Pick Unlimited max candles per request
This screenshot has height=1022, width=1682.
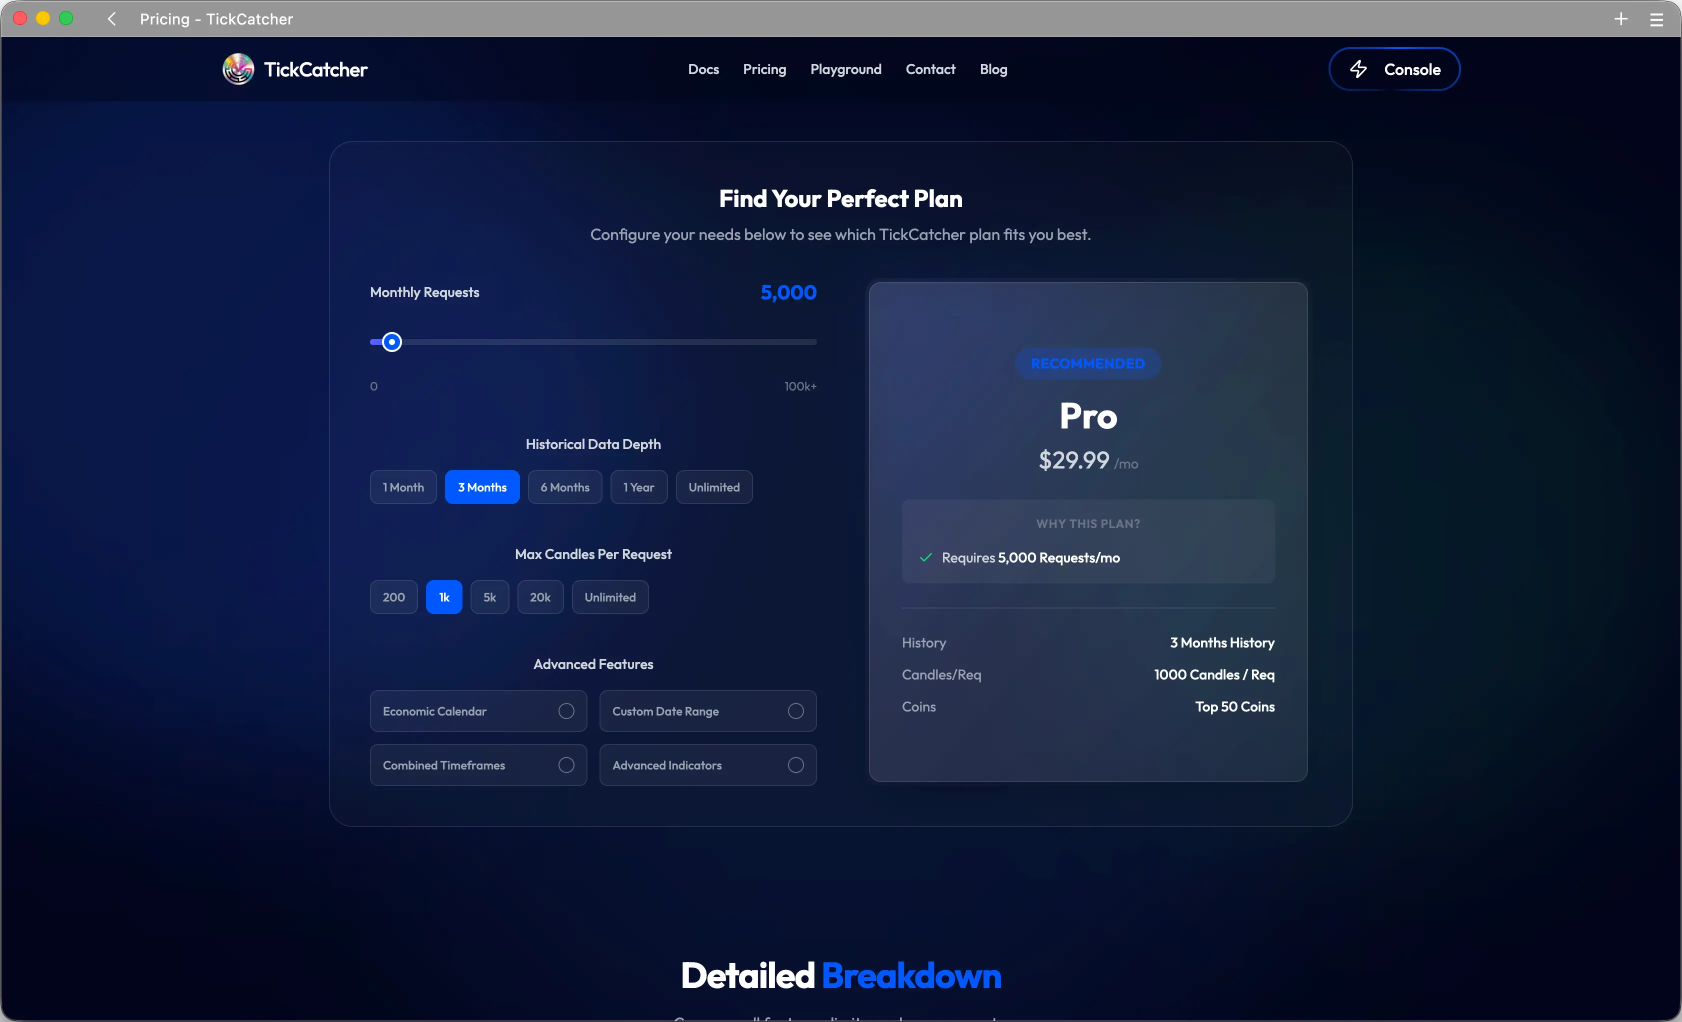point(610,596)
